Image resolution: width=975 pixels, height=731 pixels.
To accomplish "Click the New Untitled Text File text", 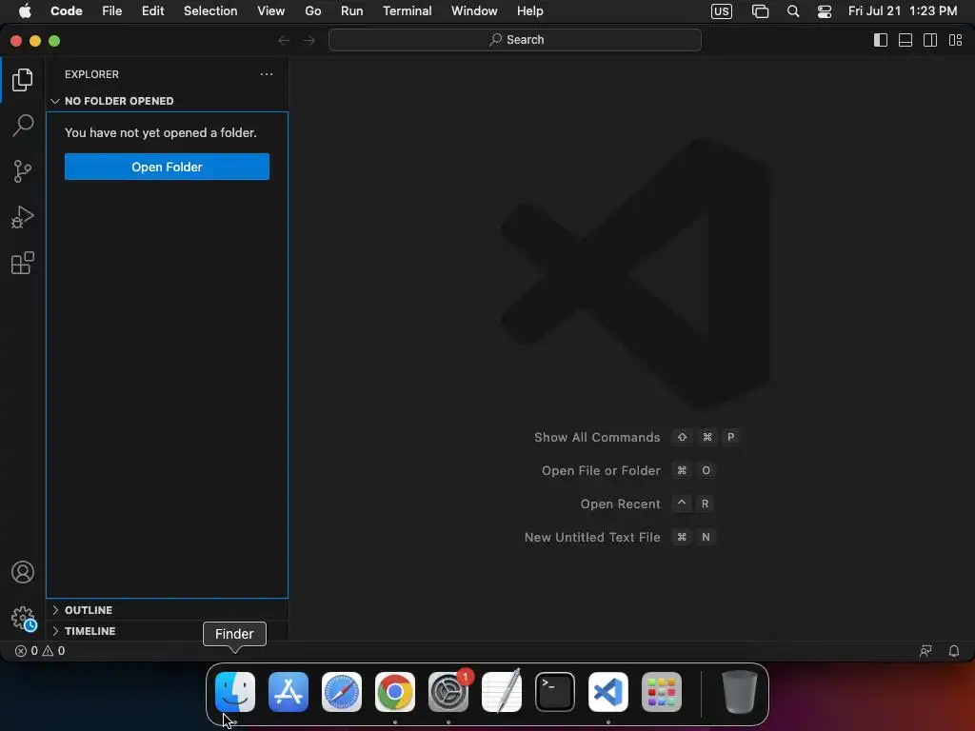I will click(592, 537).
